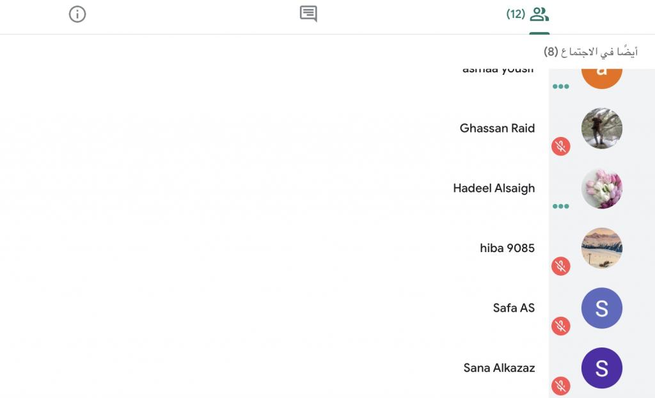This screenshot has width=655, height=398.
Task: Click Safa AS's letter S avatar
Action: (601, 308)
